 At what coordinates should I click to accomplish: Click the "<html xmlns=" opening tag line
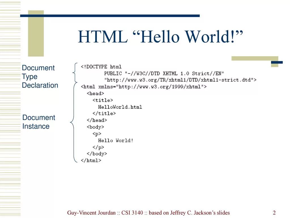tap(144, 87)
